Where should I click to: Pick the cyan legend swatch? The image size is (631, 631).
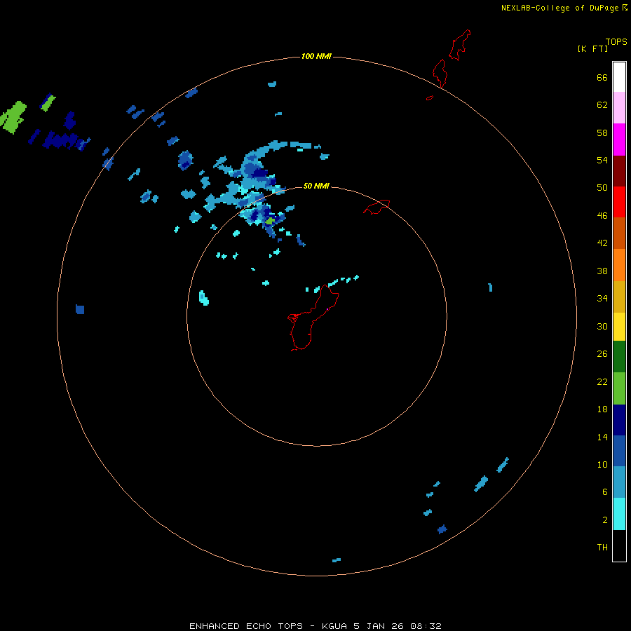[619, 514]
